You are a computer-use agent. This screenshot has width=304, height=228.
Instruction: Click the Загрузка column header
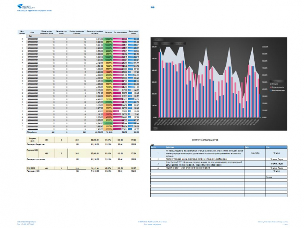[108, 33]
